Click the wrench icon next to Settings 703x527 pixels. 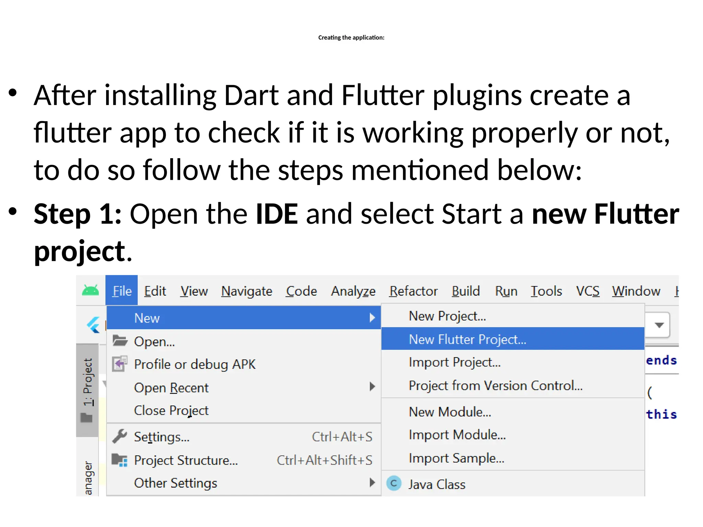(120, 436)
